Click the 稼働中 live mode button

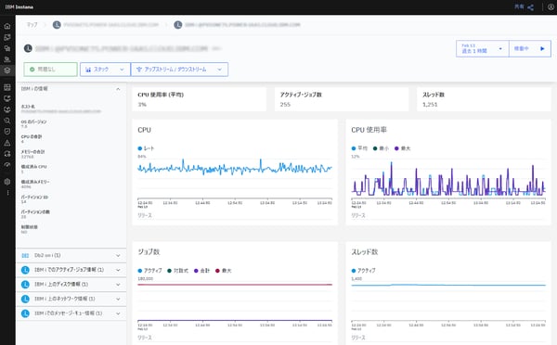[x=530, y=48]
